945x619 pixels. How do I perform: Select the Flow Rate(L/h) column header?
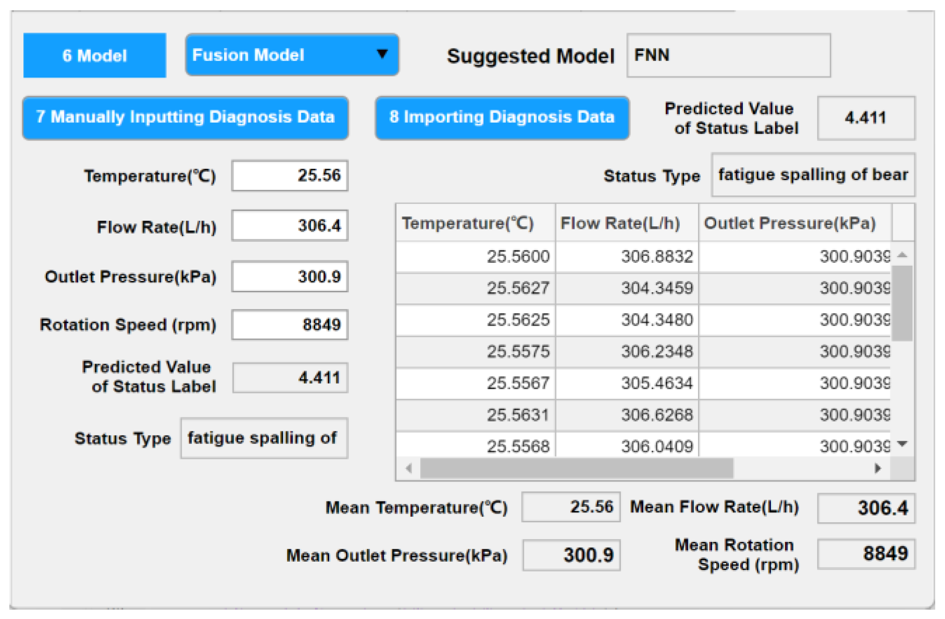pos(627,223)
